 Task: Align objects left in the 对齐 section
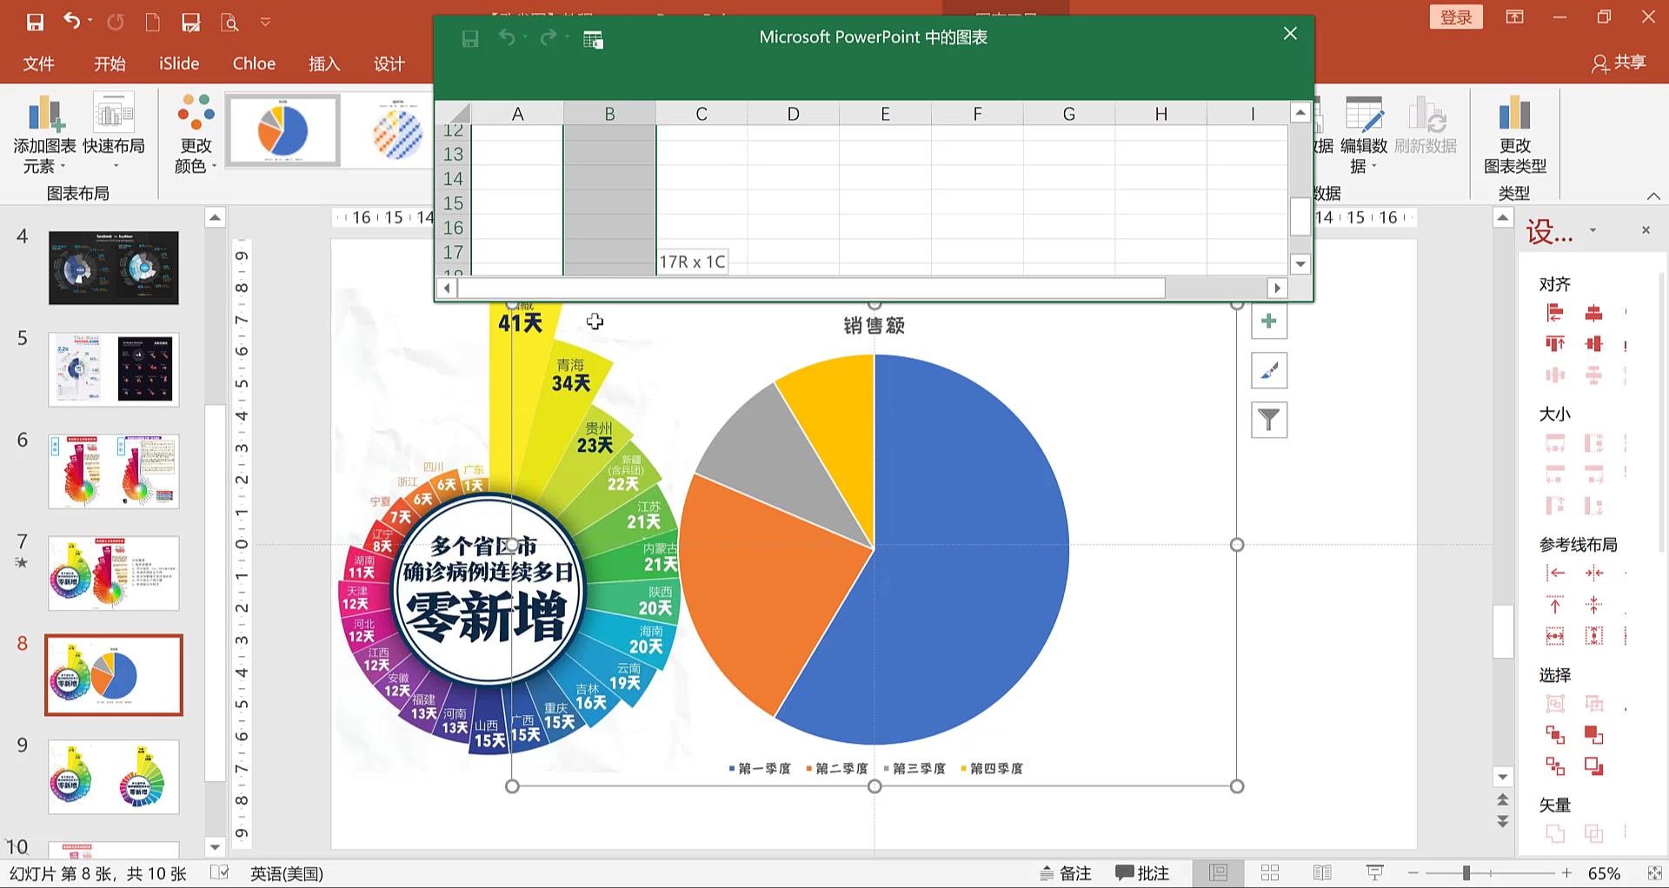click(1555, 313)
